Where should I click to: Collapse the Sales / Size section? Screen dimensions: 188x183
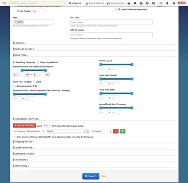[21, 55]
